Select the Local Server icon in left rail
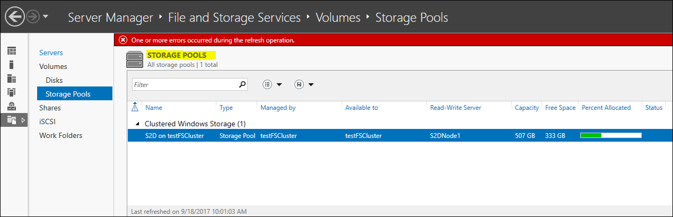Viewport: 673px width, 217px height. point(12,65)
